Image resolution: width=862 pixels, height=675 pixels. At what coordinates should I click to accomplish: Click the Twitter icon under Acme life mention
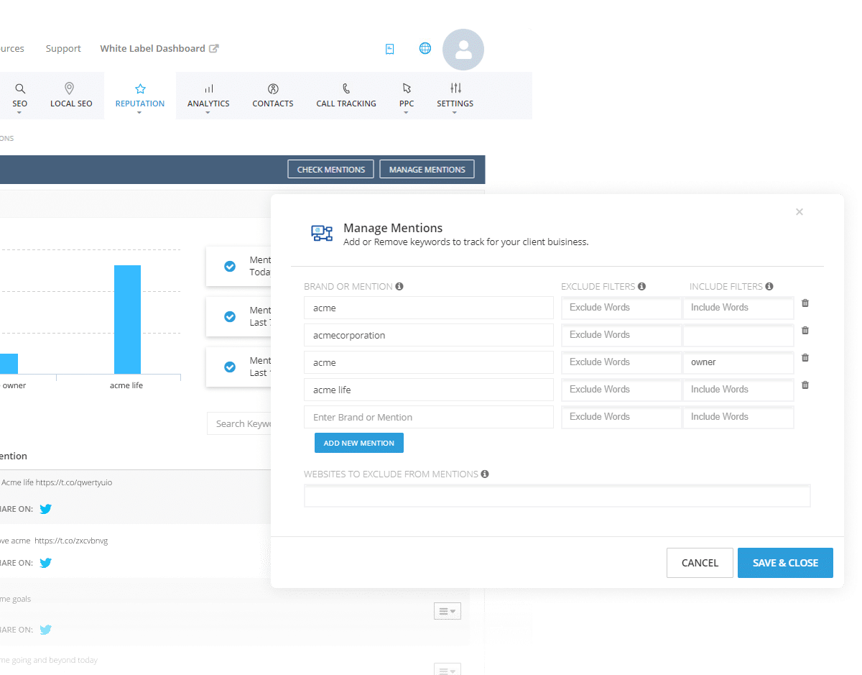45,509
